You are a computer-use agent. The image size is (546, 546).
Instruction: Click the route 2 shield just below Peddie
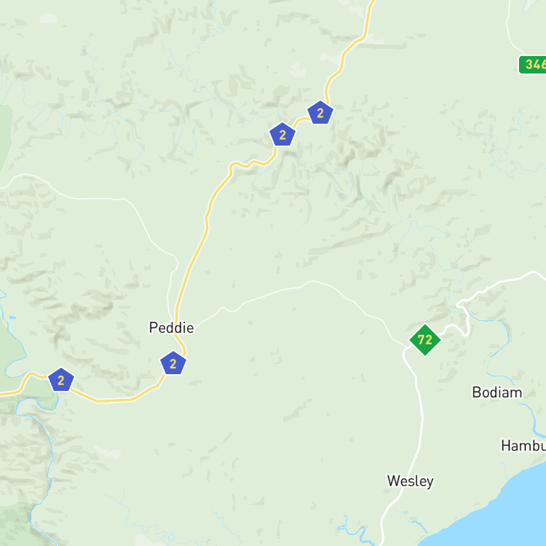pos(173,363)
